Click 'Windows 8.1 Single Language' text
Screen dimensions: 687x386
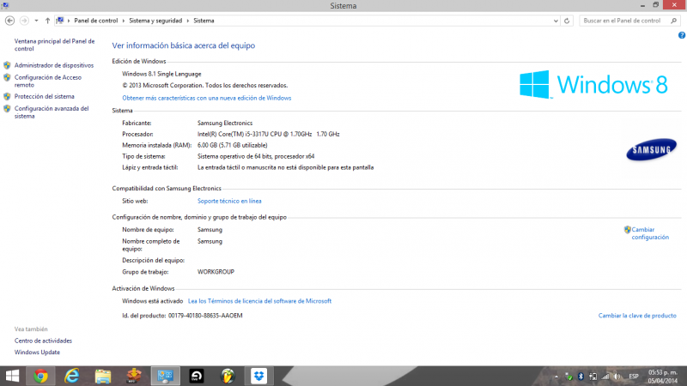pos(161,74)
